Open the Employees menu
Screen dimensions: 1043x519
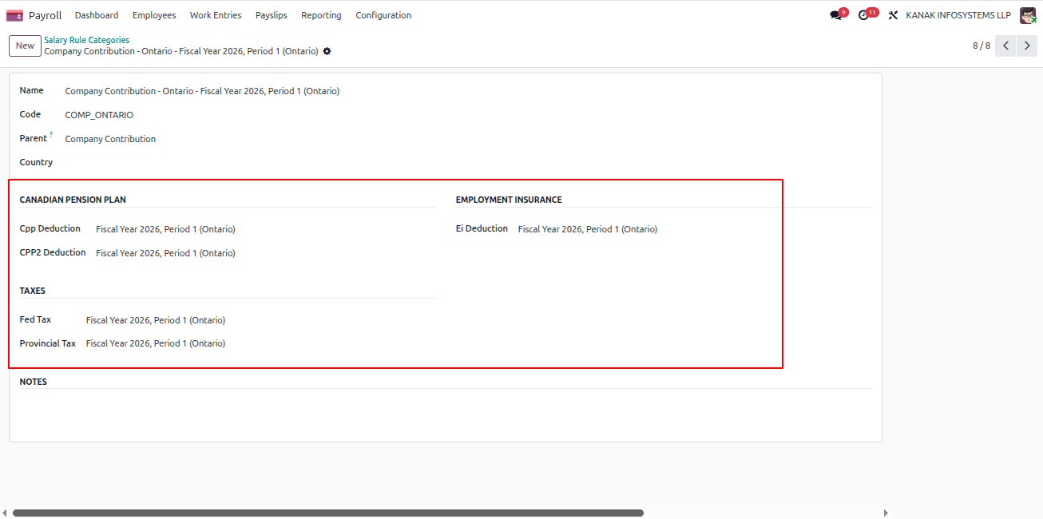coord(154,15)
